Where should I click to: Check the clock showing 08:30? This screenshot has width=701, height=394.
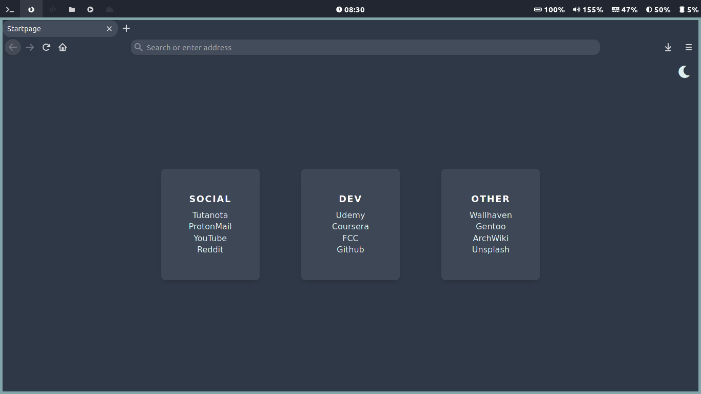tap(350, 10)
